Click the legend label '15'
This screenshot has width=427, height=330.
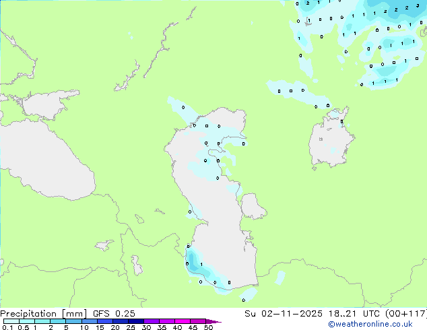pyautogui.click(x=100, y=327)
